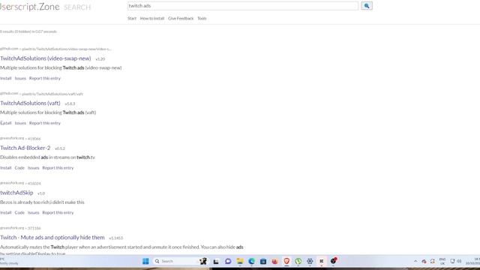Screen dimensions: 480x270
Task: Open the Tools menu link
Action: (x=202, y=18)
